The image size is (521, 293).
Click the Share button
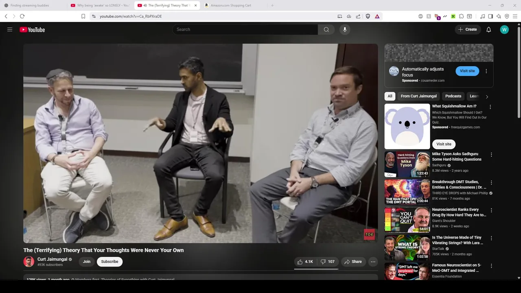click(x=352, y=262)
